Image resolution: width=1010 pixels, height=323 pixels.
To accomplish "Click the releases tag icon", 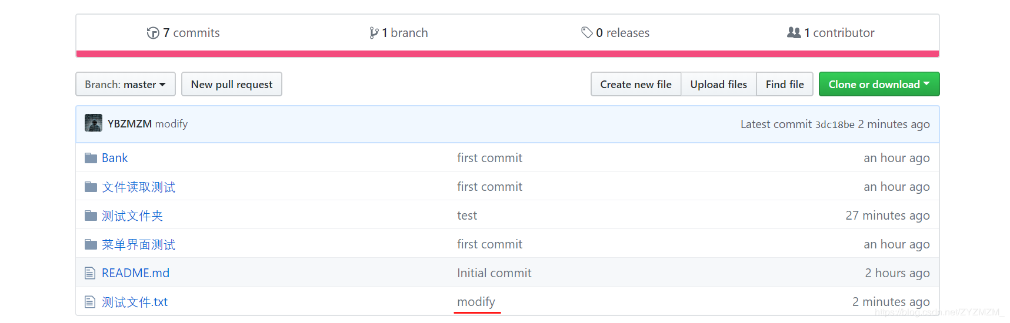I will [586, 33].
